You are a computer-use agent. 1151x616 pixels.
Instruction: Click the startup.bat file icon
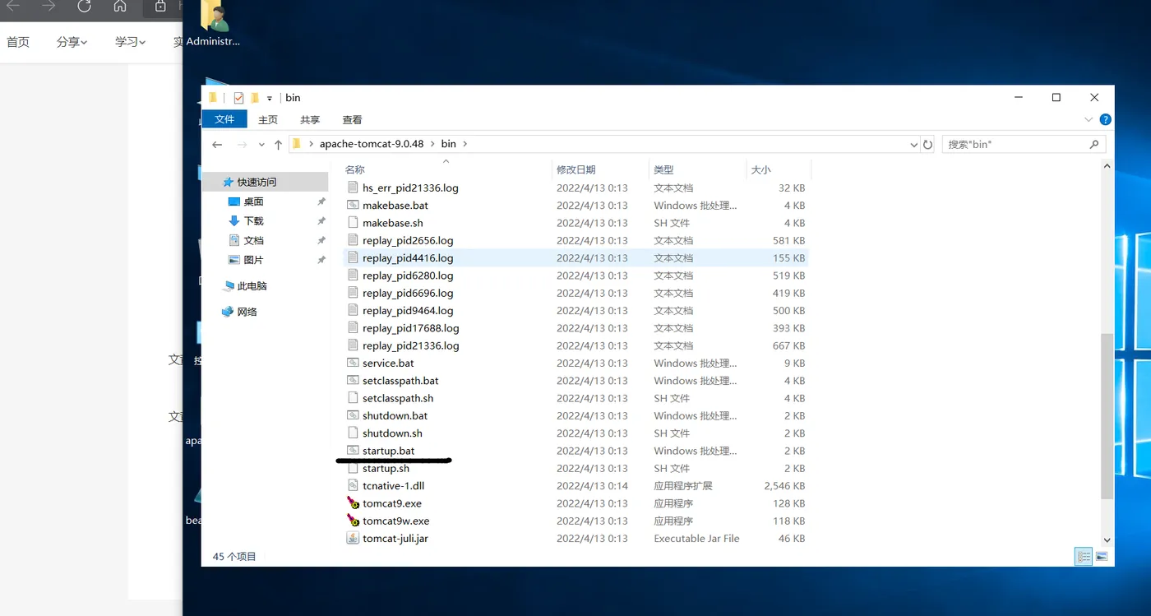tap(353, 451)
